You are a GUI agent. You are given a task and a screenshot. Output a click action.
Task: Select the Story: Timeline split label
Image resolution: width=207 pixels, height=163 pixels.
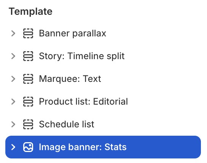click(82, 56)
